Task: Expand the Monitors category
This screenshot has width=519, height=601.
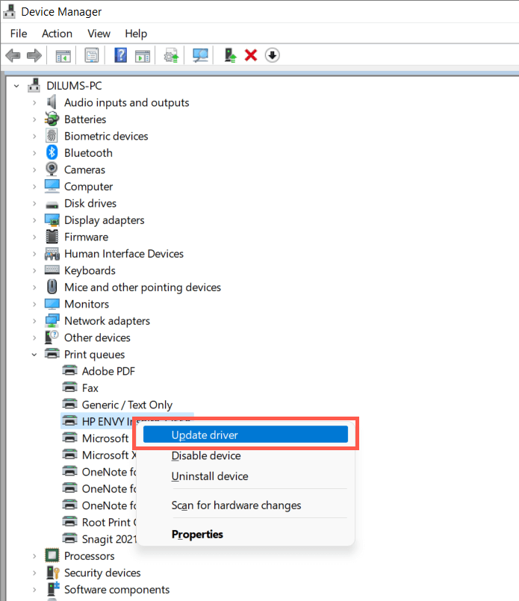Action: click(34, 304)
